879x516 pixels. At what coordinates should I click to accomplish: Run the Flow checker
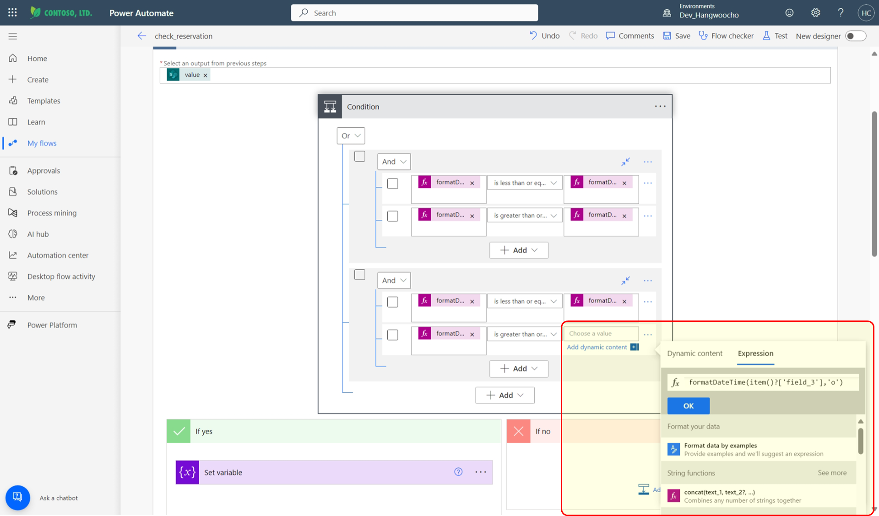point(726,36)
